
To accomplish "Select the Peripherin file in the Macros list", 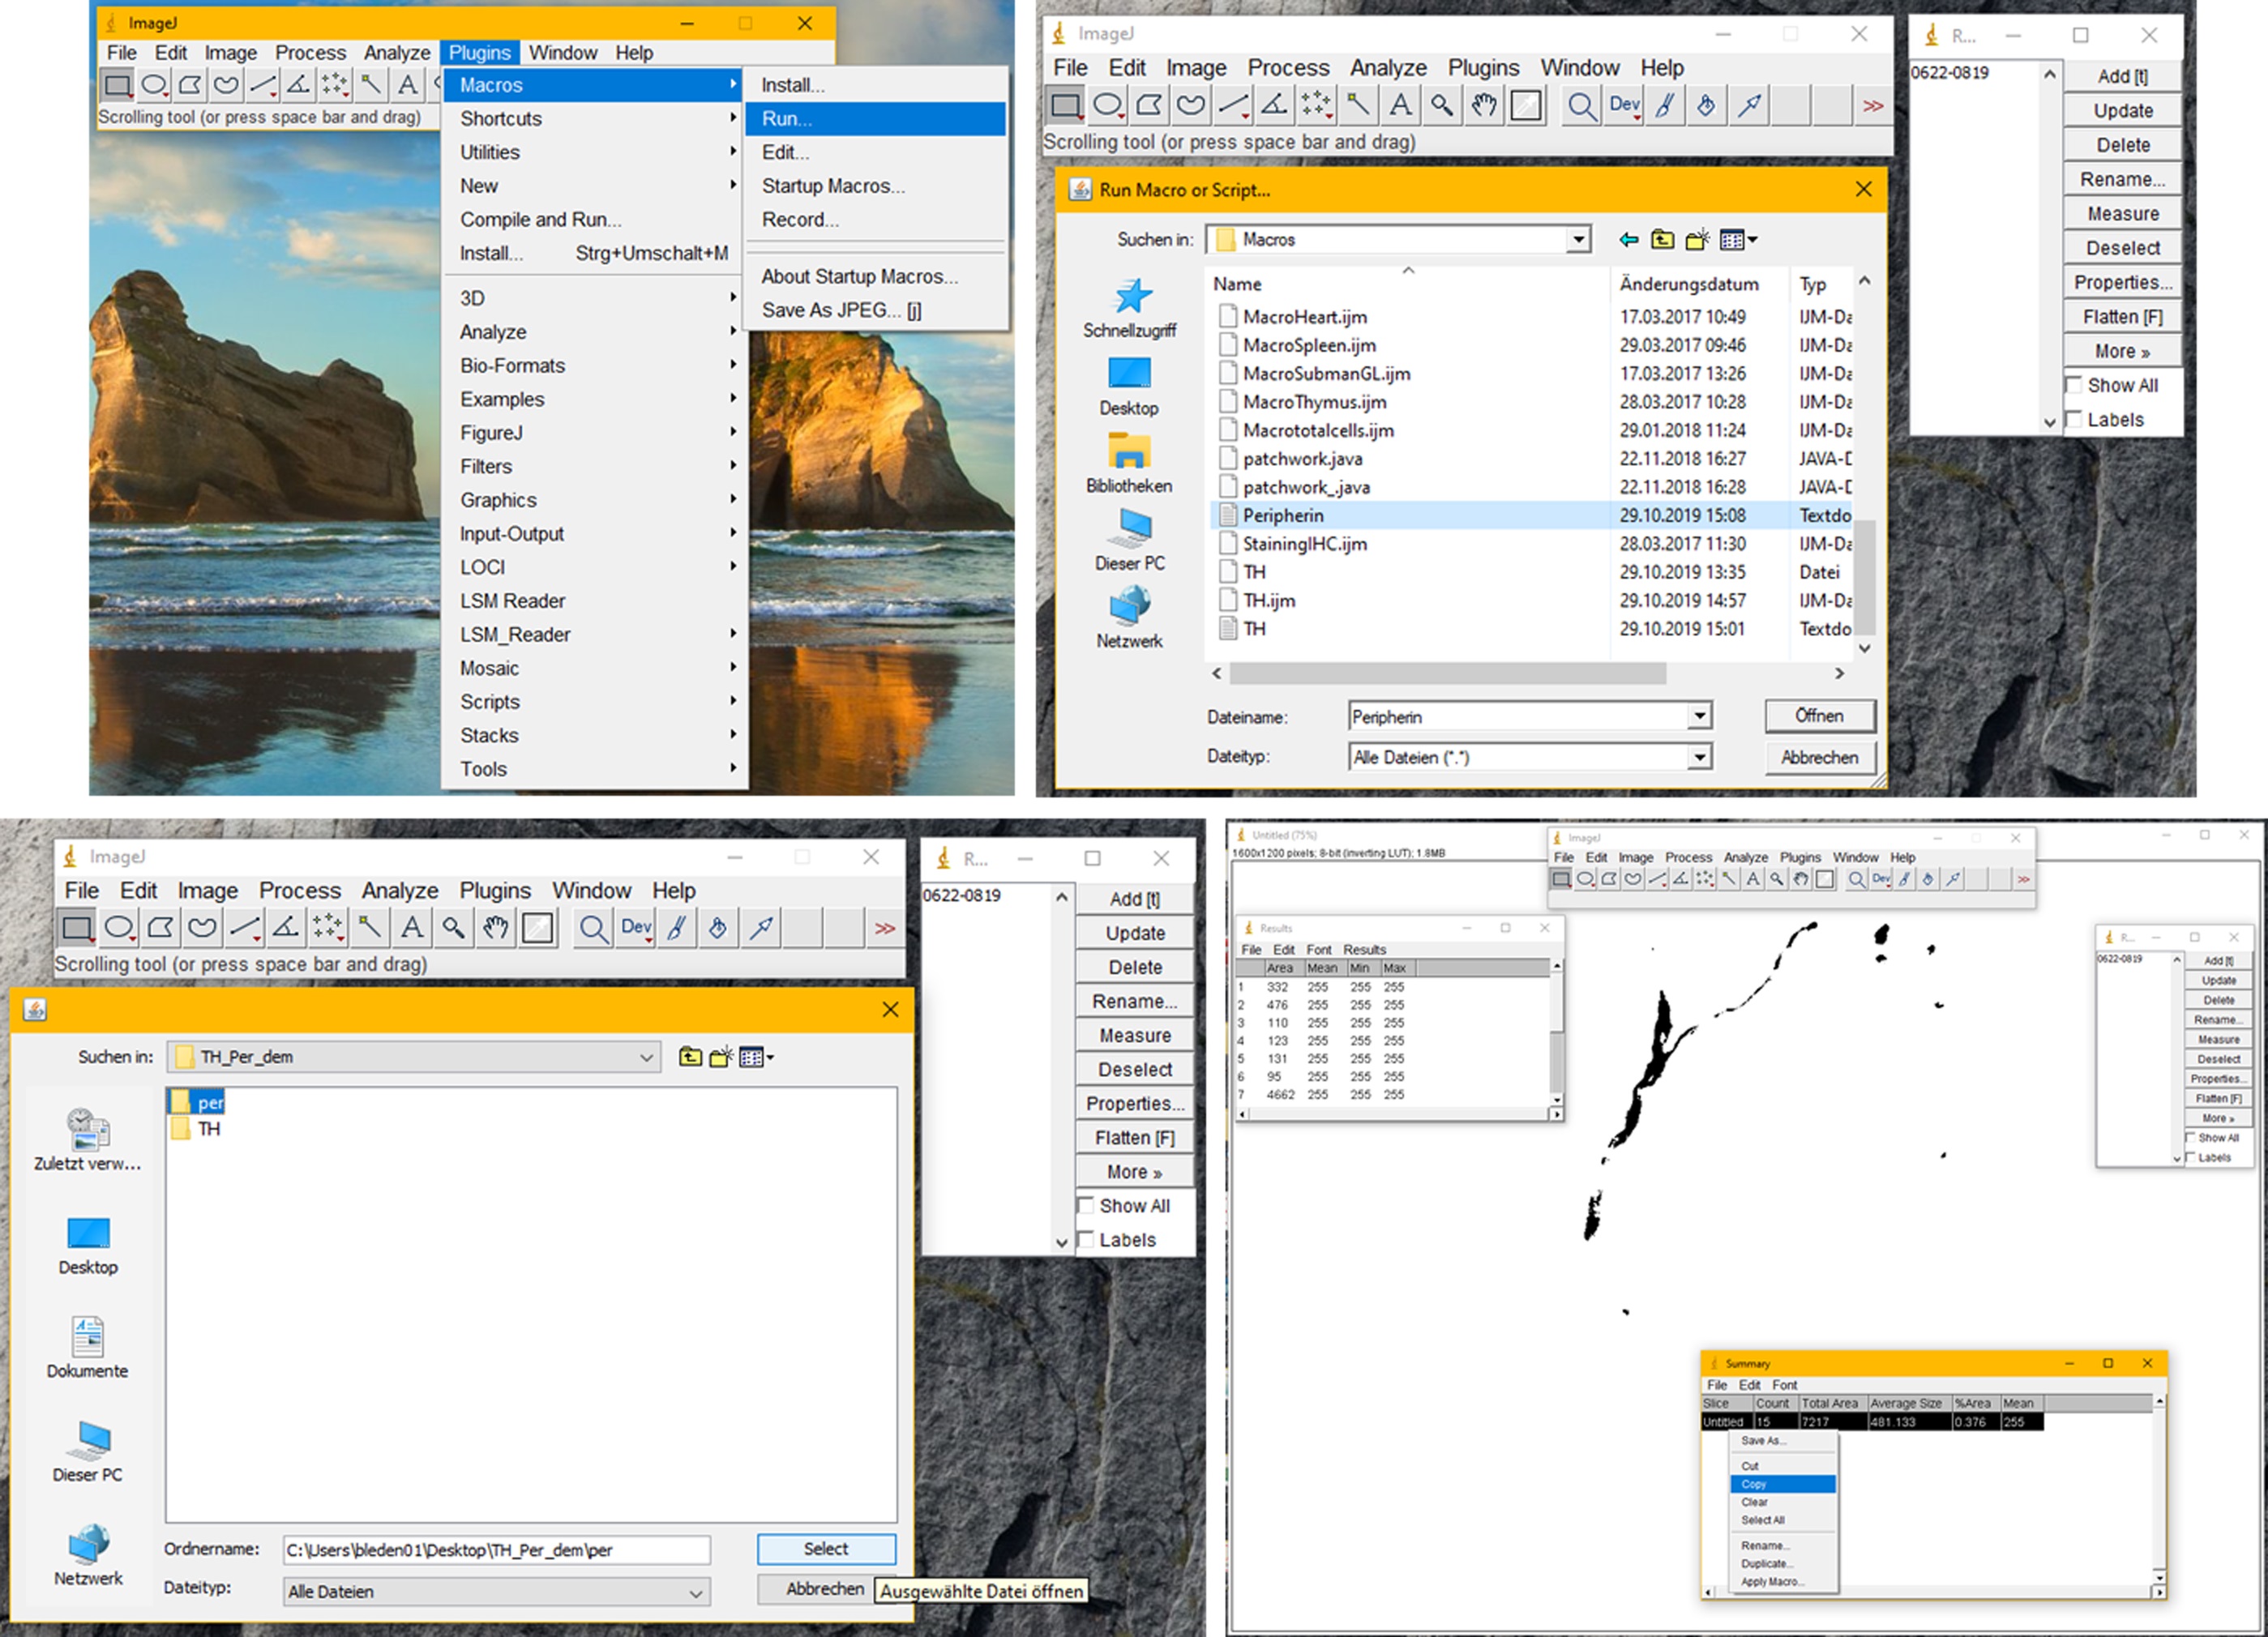I will pyautogui.click(x=1283, y=516).
